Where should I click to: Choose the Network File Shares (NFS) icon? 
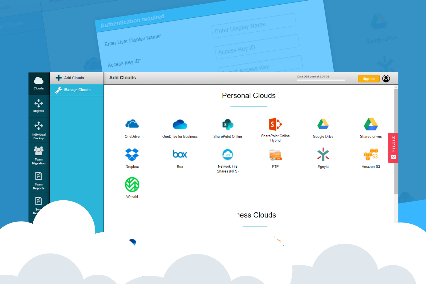point(228,155)
